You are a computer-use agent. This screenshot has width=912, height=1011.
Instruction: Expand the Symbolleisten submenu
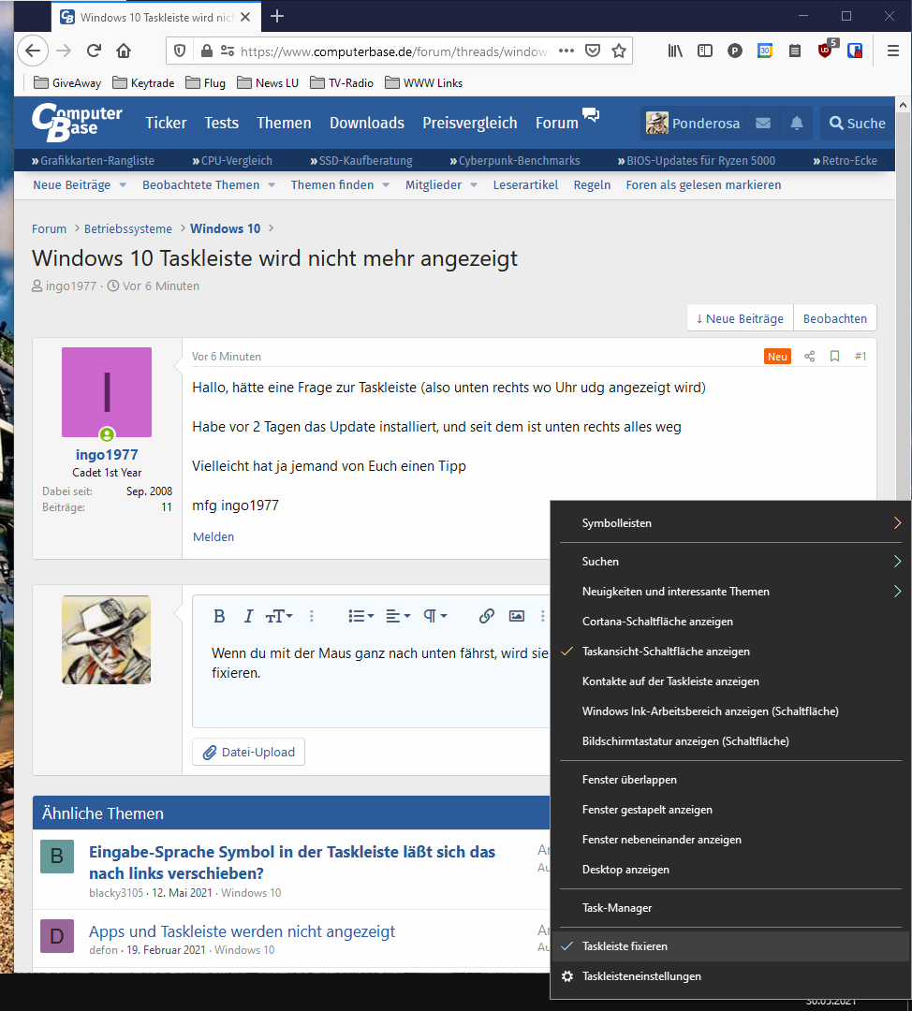point(730,523)
